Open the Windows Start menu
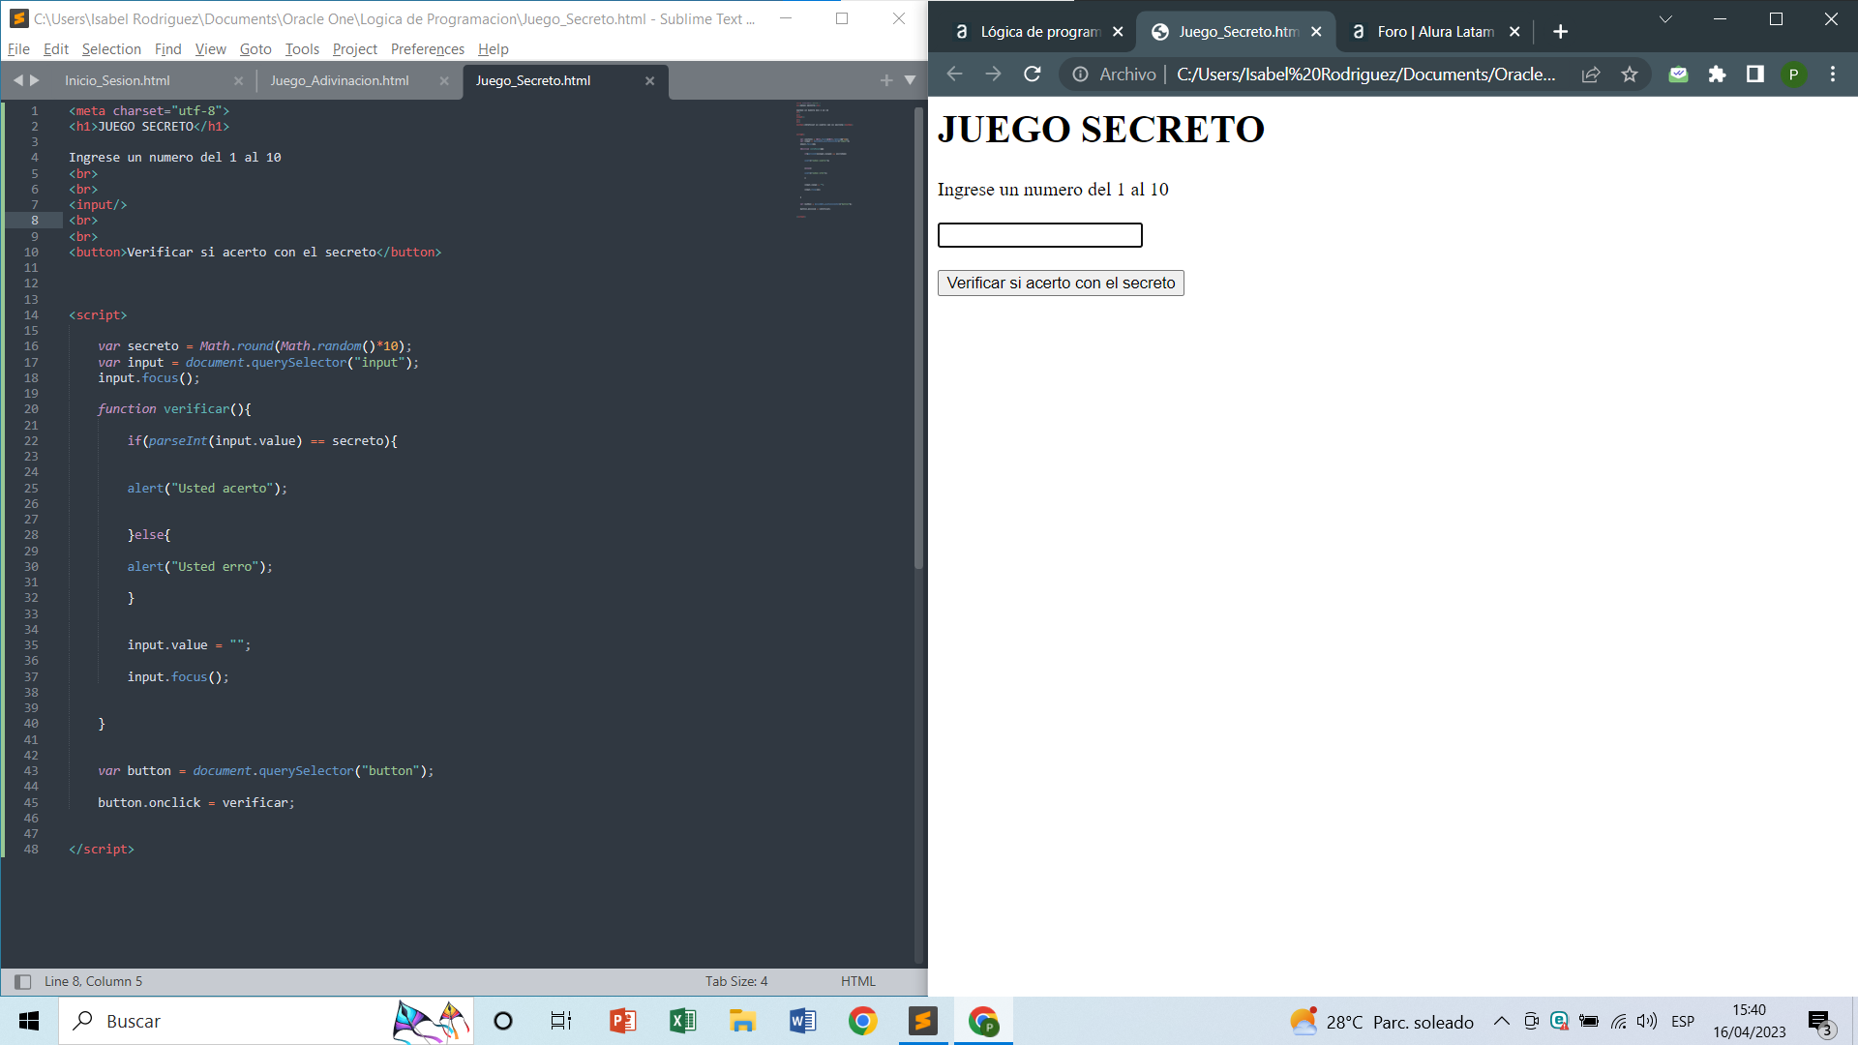1858x1045 pixels. tap(29, 1021)
